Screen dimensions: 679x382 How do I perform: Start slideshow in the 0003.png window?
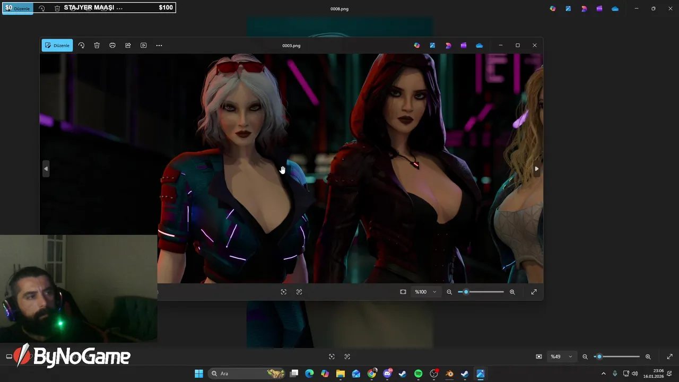[143, 46]
